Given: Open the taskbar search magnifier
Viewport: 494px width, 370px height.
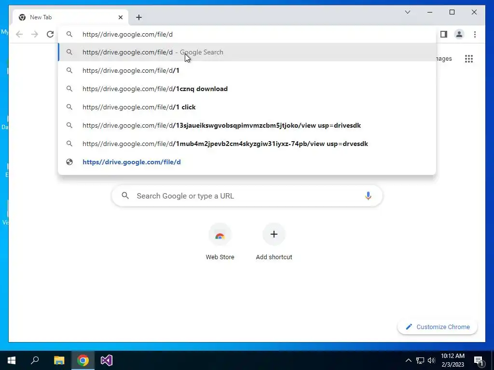Looking at the screenshot, I should click(35, 360).
